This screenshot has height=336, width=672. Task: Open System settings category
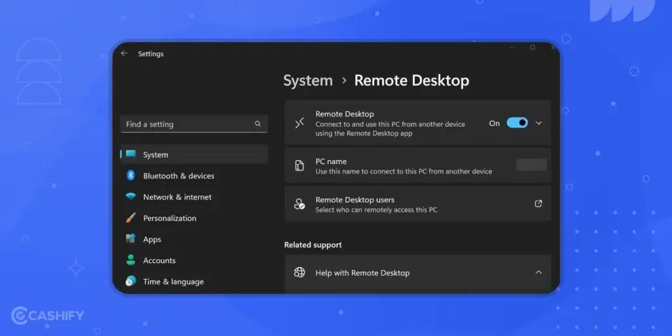point(194,154)
